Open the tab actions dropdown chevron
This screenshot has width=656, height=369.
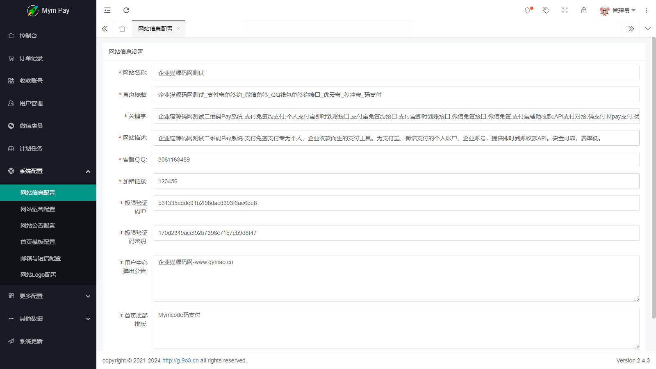[648, 29]
